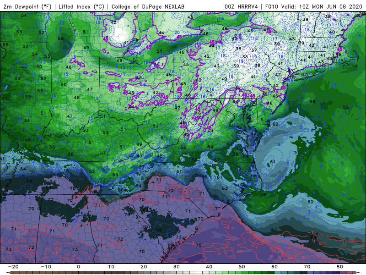Click the left arrow end of the color bar
The width and height of the screenshot is (366, 275).
pyautogui.click(x=10, y=272)
